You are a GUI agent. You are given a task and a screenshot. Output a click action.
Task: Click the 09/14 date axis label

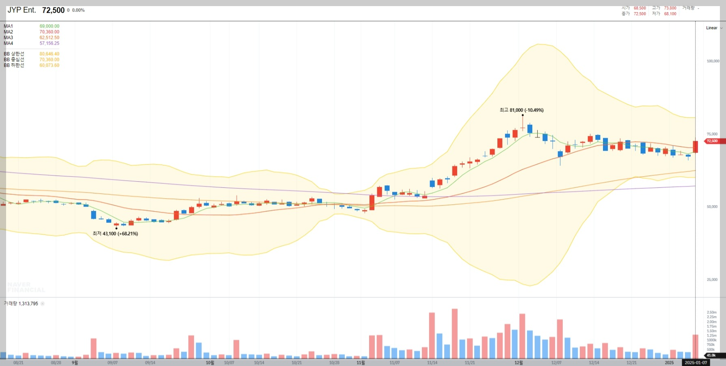150,363
